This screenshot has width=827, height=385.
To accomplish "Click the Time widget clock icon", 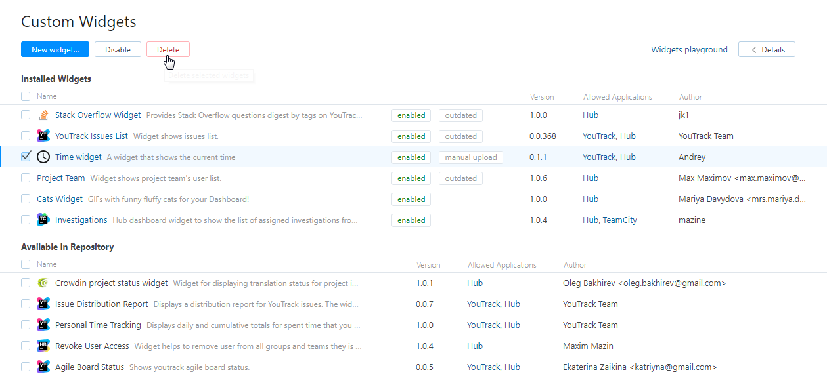I will (x=43, y=157).
